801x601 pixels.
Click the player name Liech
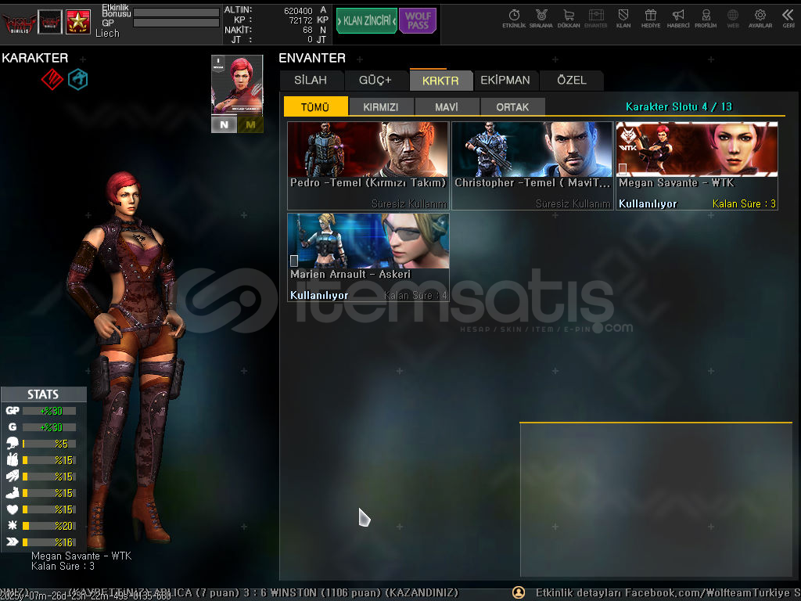pyautogui.click(x=107, y=33)
